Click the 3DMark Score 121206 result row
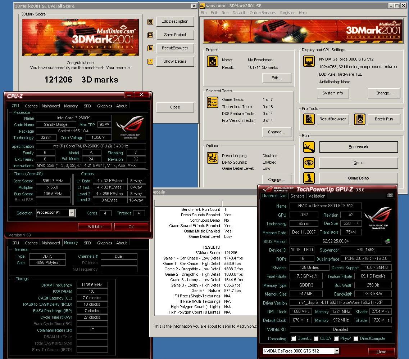Image resolution: width=409 pixels, height=359 pixels. pos(206,253)
